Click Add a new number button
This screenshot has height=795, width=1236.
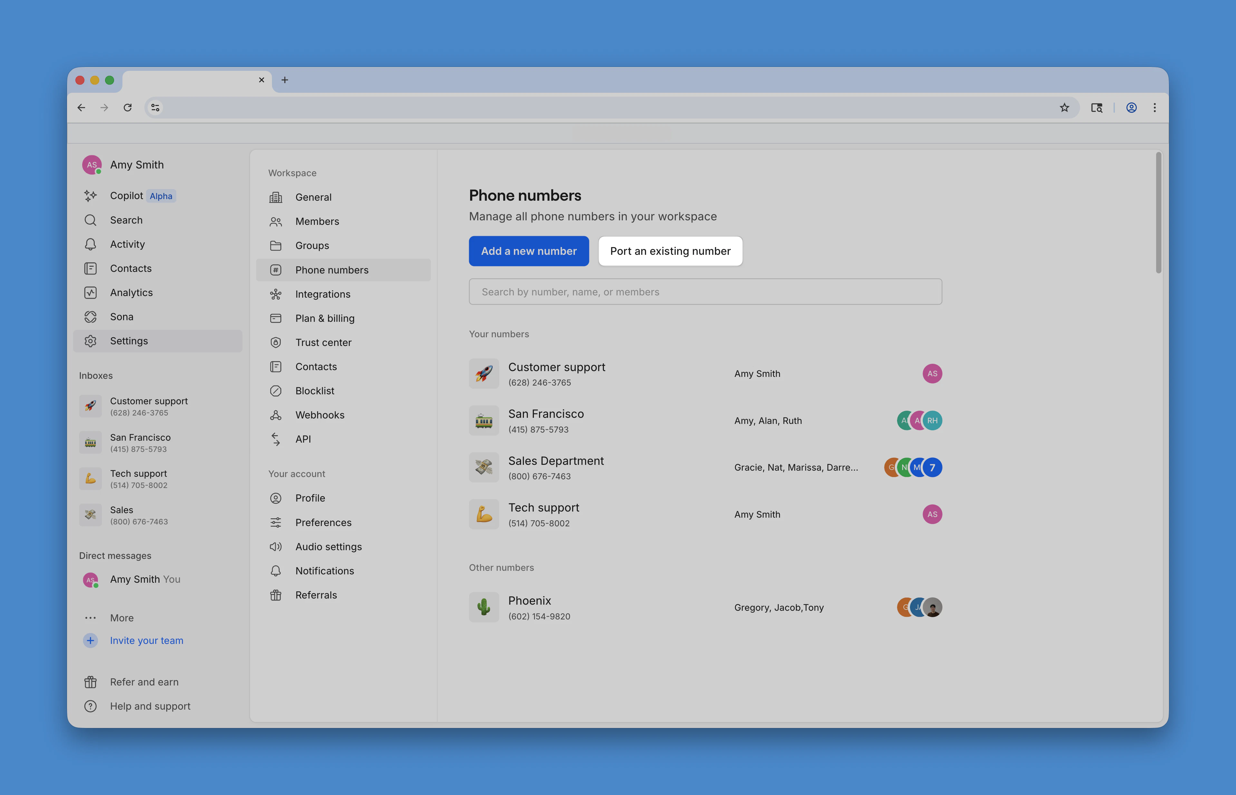pyautogui.click(x=529, y=251)
